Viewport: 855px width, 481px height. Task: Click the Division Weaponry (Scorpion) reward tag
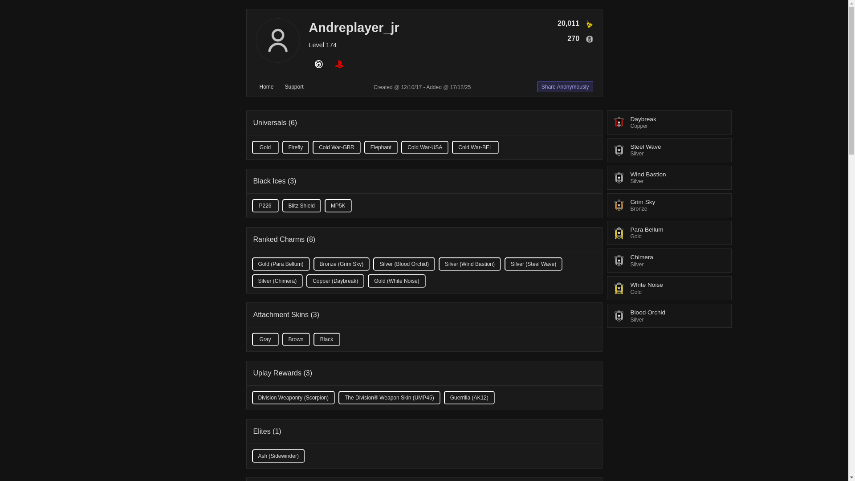pyautogui.click(x=293, y=398)
